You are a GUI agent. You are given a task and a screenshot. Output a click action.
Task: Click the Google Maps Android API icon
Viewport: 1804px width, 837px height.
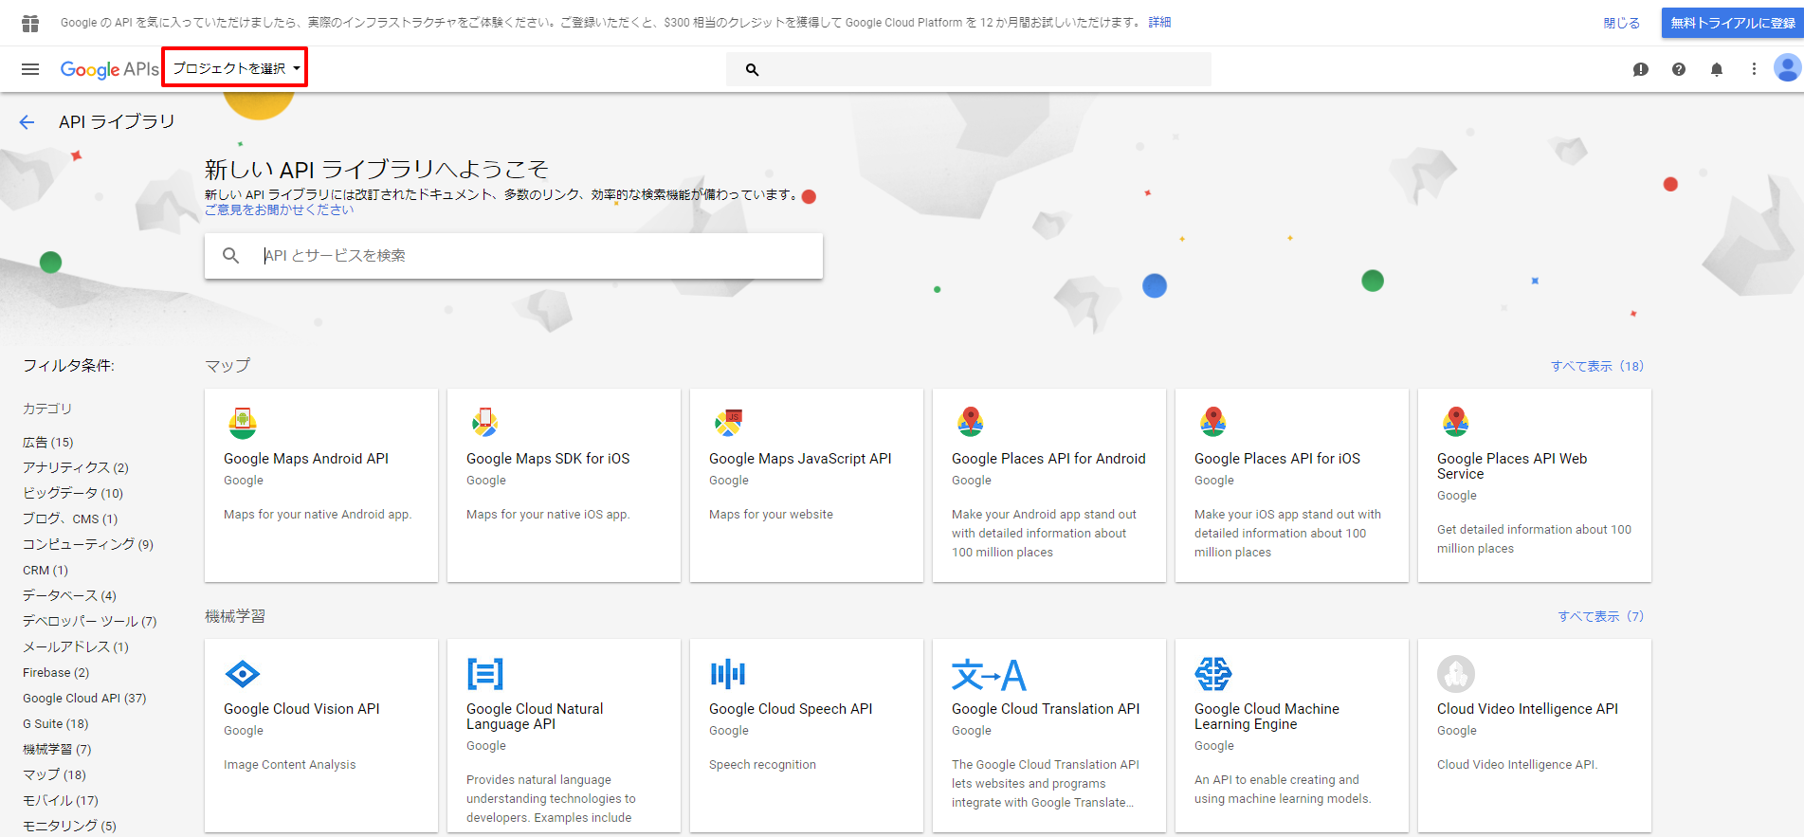pyautogui.click(x=243, y=423)
